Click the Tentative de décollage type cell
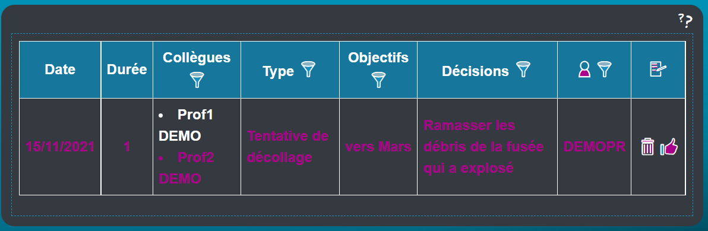Viewport: 708px width, 231px height. click(x=287, y=147)
